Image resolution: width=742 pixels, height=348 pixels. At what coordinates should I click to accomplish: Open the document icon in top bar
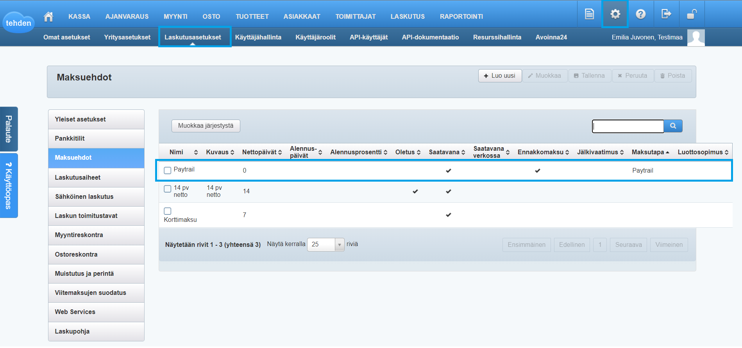[x=589, y=14]
